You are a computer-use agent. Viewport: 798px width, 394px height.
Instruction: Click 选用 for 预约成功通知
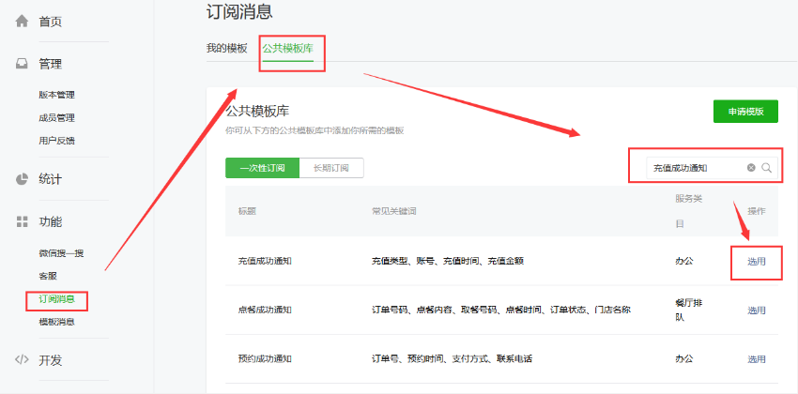[757, 358]
